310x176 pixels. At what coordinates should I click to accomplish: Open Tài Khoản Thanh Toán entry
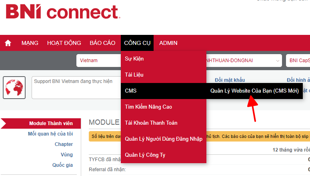(x=151, y=123)
